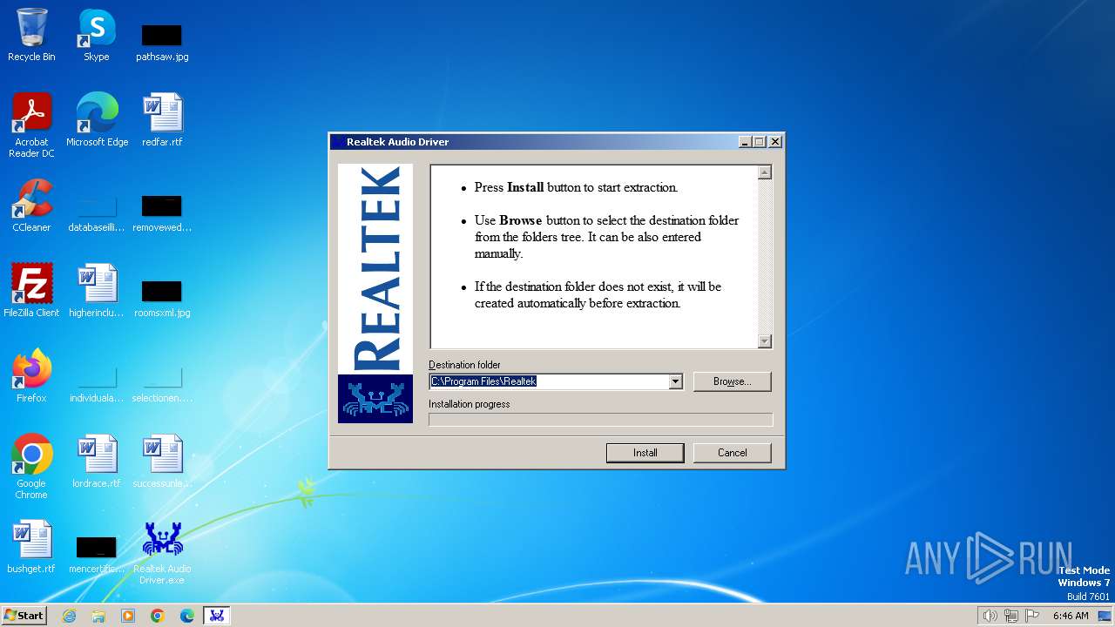The height and width of the screenshot is (627, 1115).
Task: Click the Realtek installer taskbar button
Action: [217, 616]
